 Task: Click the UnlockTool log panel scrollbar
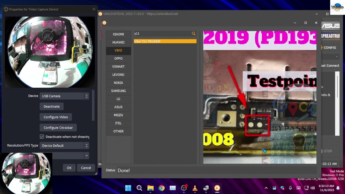(x=337, y=103)
